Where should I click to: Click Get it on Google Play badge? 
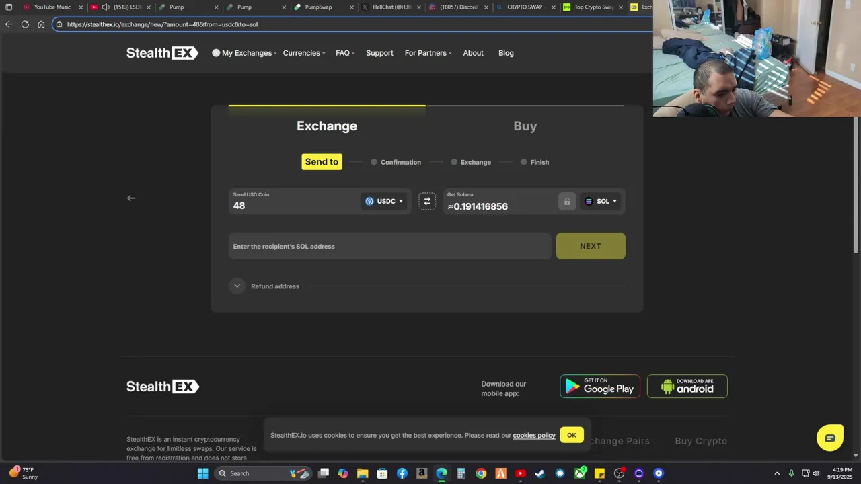(600, 387)
